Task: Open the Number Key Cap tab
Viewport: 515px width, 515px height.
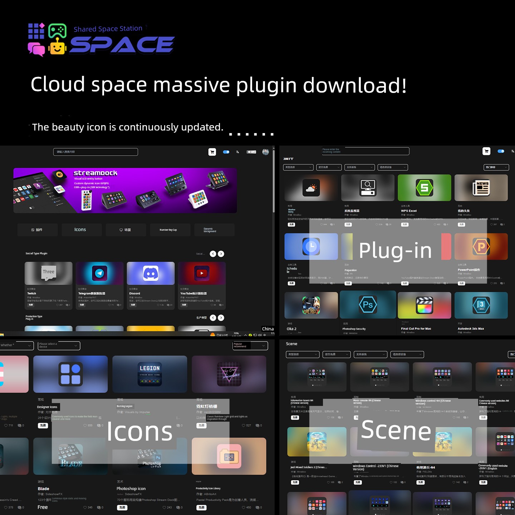Action: [x=168, y=230]
